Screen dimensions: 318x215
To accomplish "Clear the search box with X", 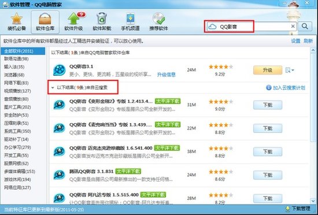I will pyautogui.click(x=293, y=26).
